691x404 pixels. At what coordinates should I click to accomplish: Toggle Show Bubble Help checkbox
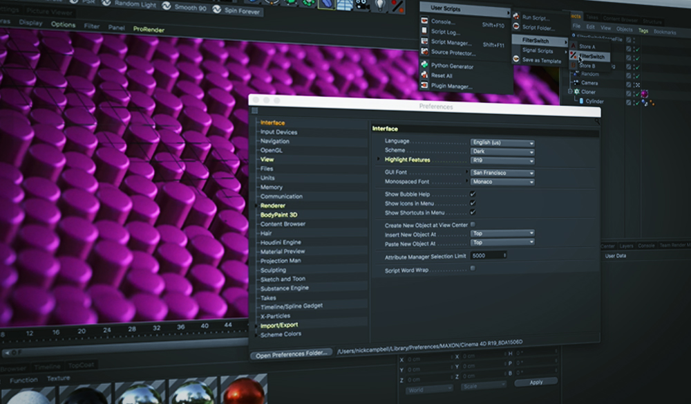pos(473,194)
